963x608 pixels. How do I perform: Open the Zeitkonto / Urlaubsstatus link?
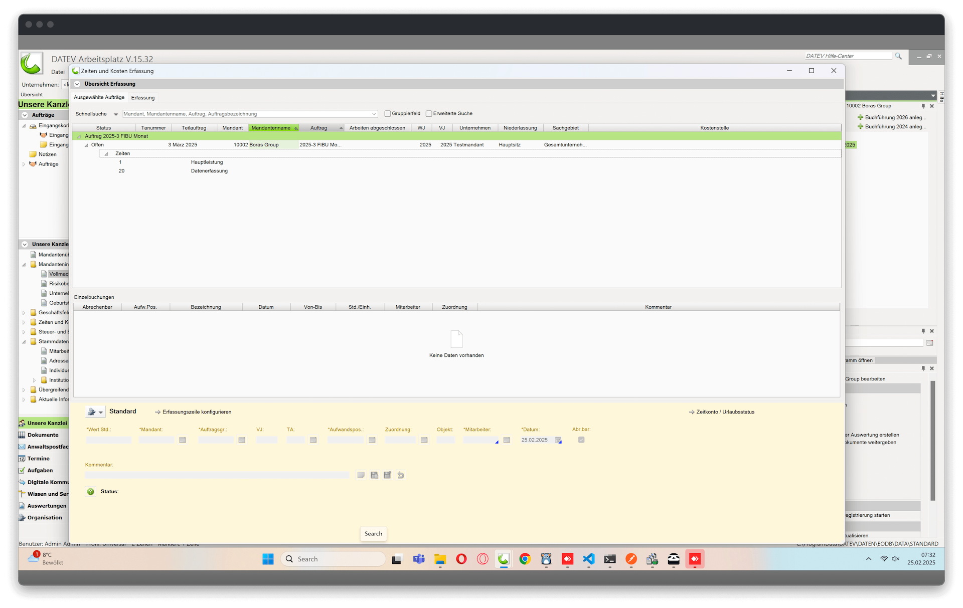click(725, 412)
